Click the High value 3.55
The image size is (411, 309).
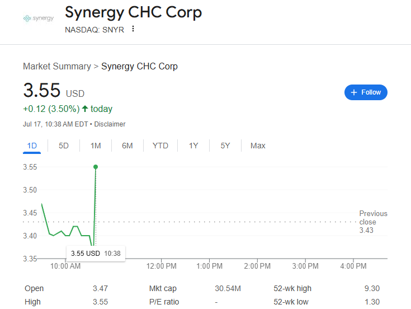101,302
